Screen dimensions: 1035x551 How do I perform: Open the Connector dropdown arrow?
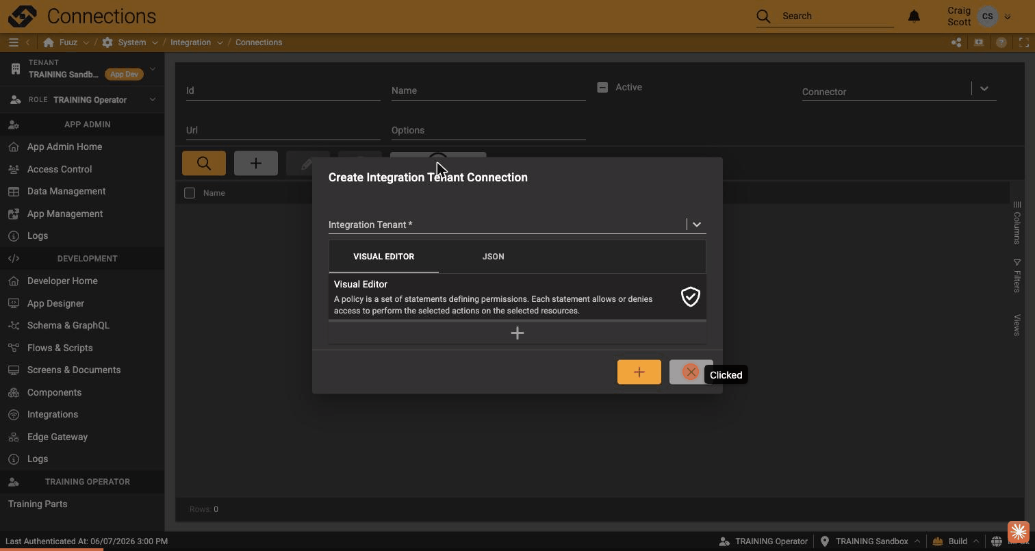(x=984, y=88)
